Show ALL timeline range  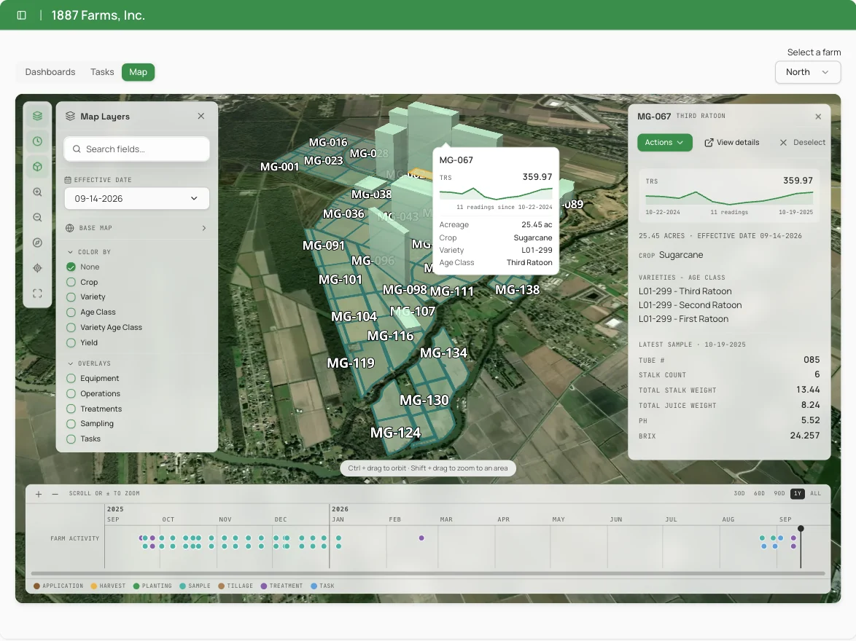(x=816, y=493)
